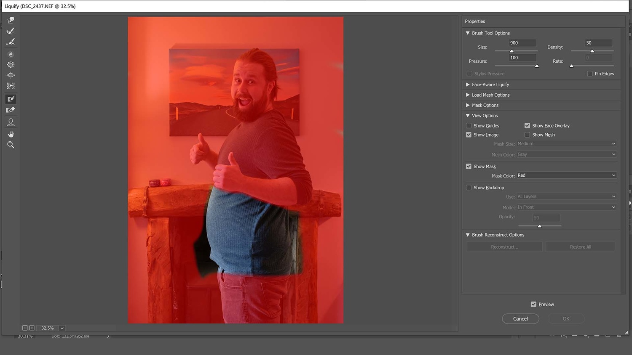This screenshot has height=355, width=632.
Task: Click the liquify preview photo canvas
Action: pos(236,170)
